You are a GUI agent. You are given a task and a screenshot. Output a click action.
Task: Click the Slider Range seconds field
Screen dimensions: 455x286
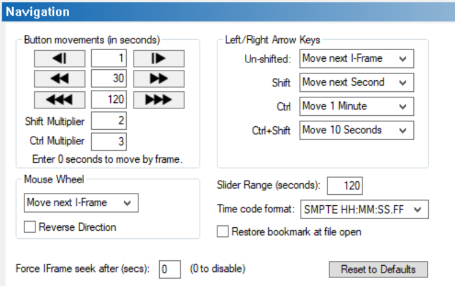tap(344, 185)
